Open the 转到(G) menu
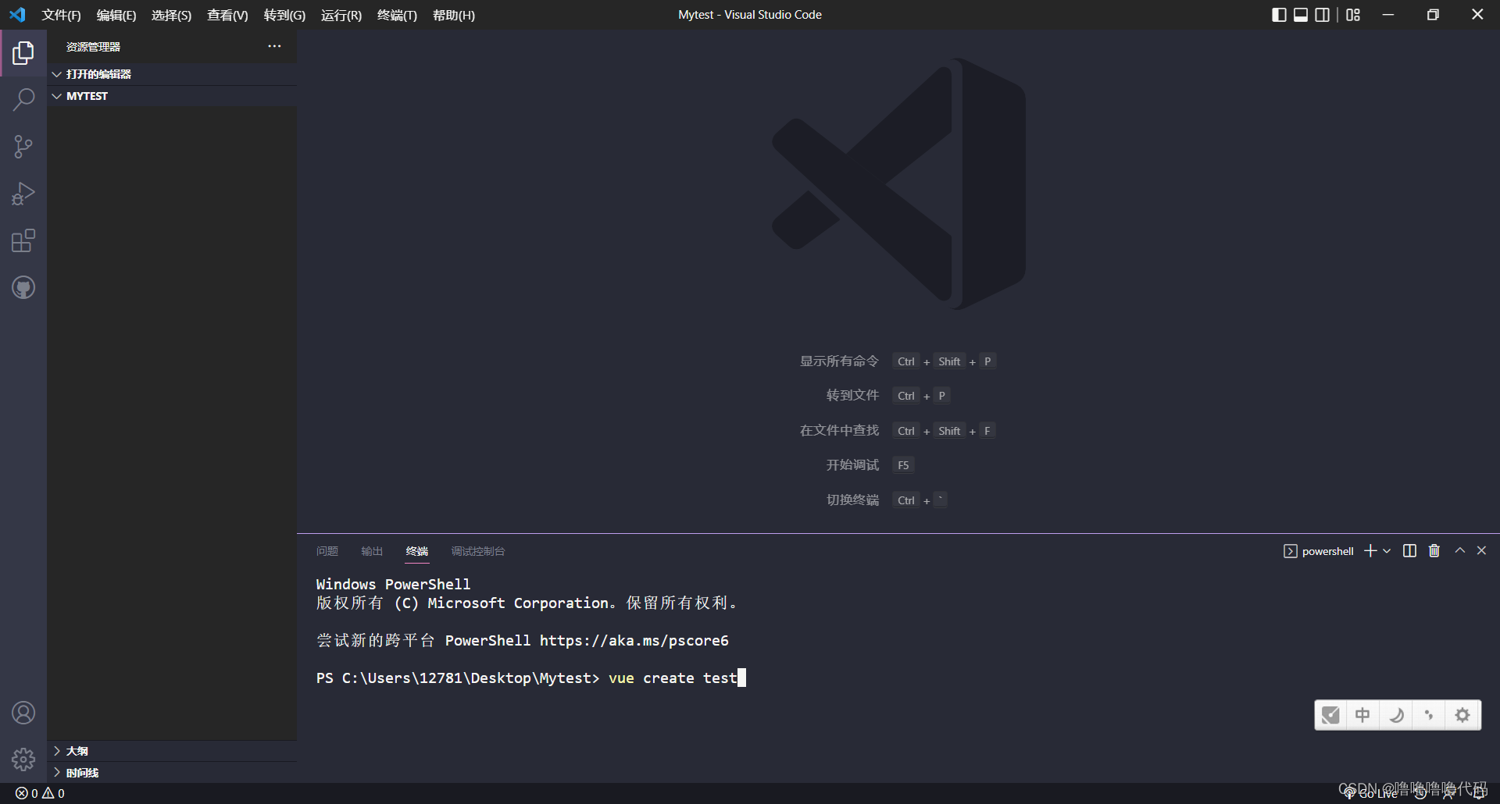 pos(284,15)
